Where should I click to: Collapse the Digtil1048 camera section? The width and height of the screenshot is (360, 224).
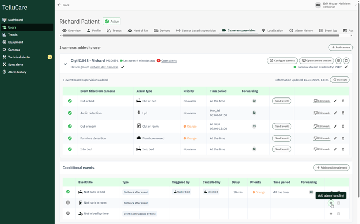coord(66,64)
